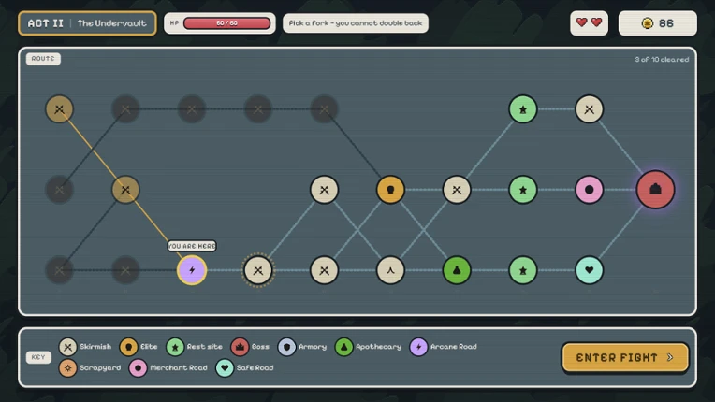715x402 pixels.
Task: Click the Apothecary icon in the key legend
Action: click(344, 347)
